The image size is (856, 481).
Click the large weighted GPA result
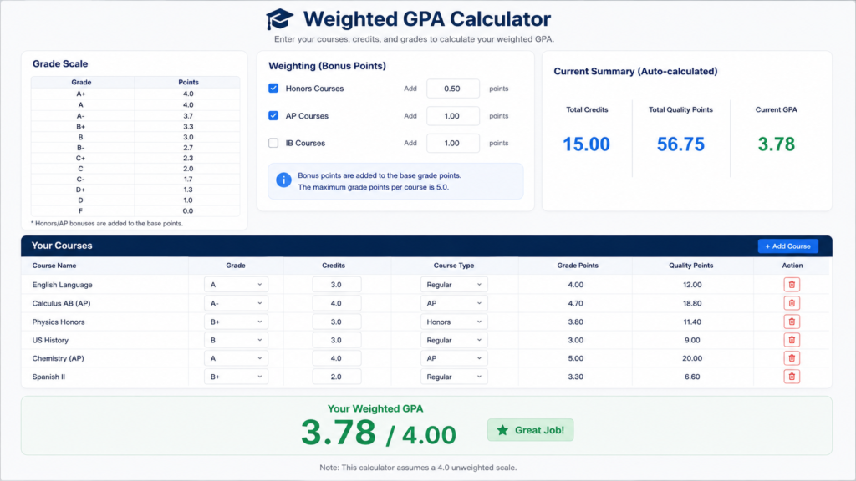(379, 433)
